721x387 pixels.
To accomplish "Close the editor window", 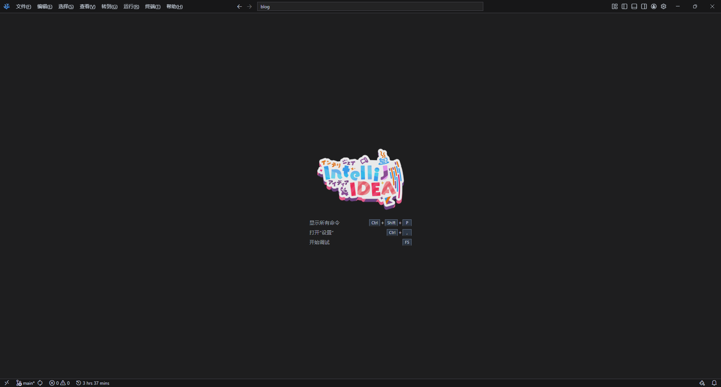I will pos(712,6).
